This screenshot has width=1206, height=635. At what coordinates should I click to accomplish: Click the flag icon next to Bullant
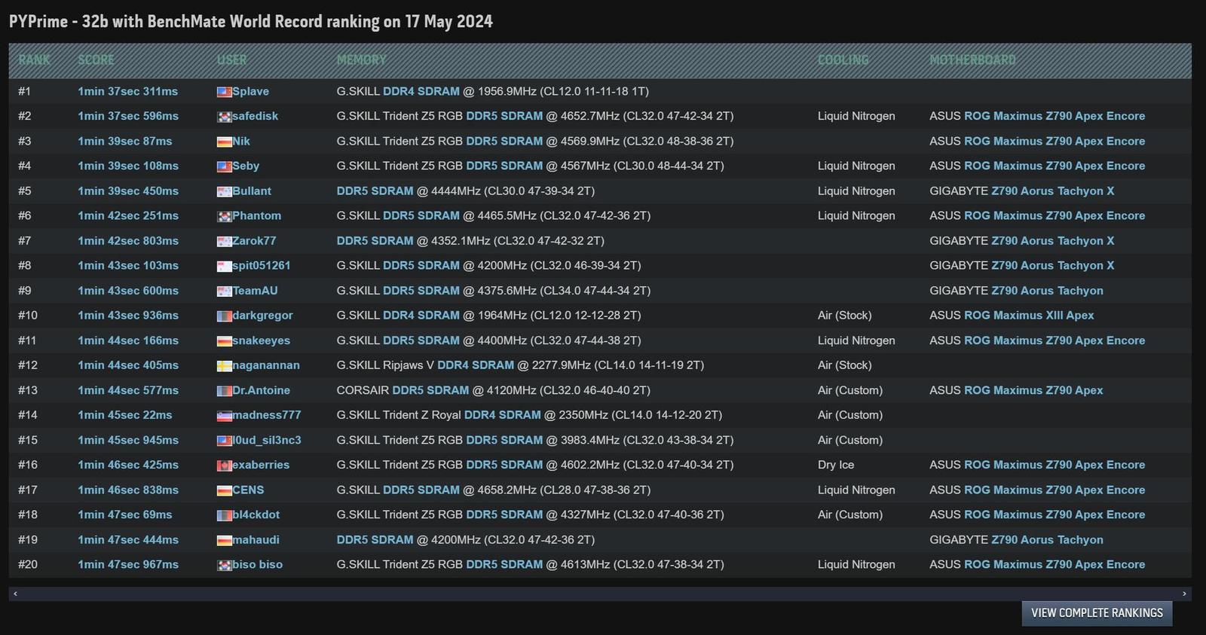224,191
